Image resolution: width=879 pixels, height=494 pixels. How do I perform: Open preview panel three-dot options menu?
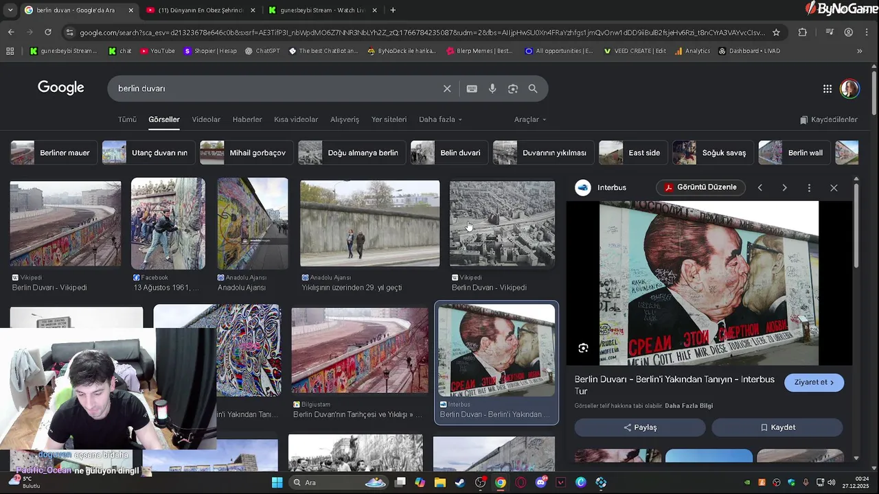point(809,187)
